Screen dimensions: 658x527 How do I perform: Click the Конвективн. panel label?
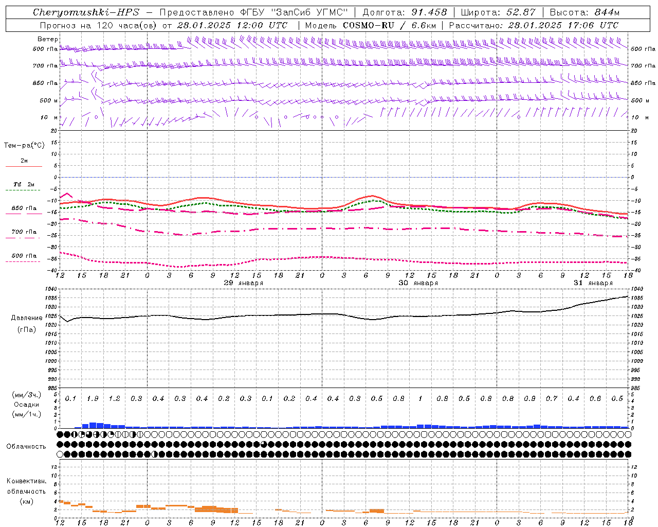point(26,481)
